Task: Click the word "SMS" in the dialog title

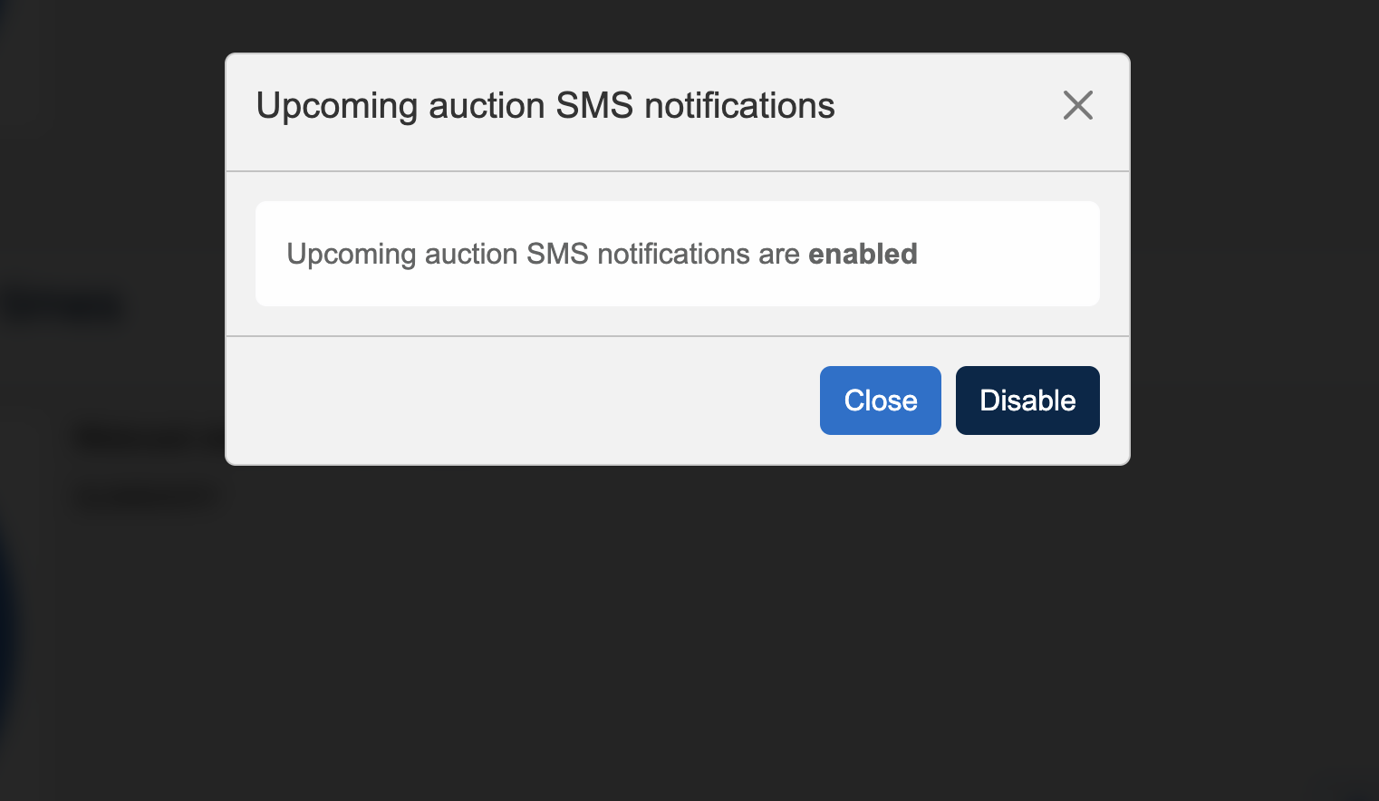Action: click(x=594, y=106)
